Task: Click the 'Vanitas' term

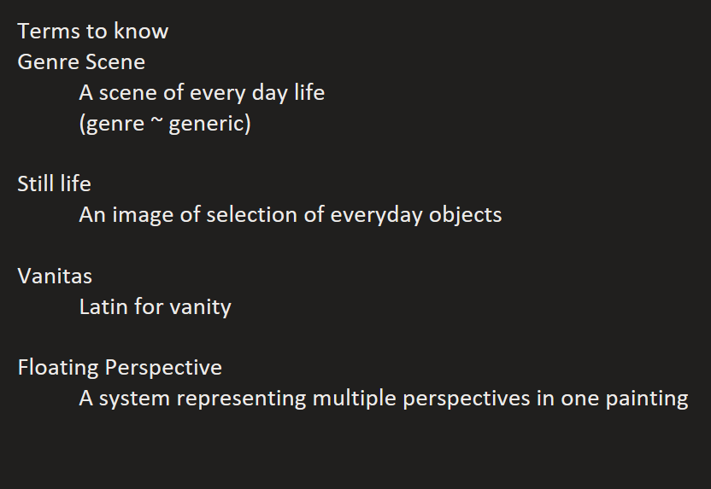Action: [55, 276]
